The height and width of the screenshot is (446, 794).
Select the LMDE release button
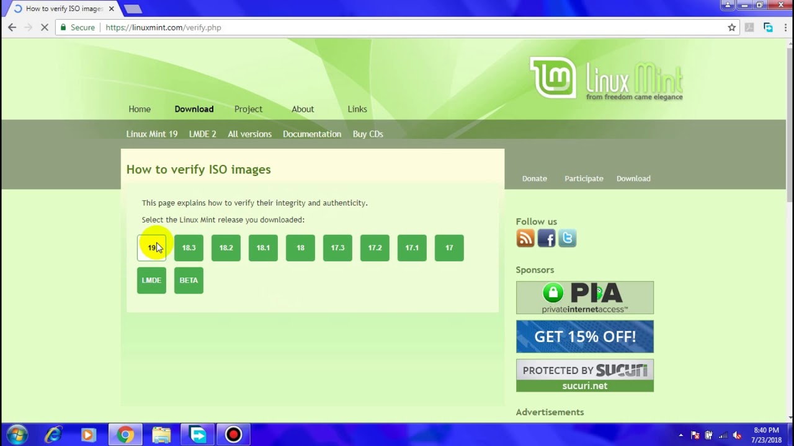[151, 281]
